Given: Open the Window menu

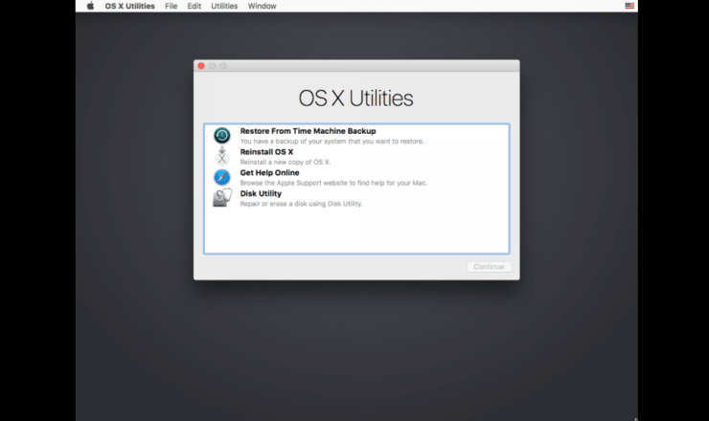Looking at the screenshot, I should (x=262, y=6).
